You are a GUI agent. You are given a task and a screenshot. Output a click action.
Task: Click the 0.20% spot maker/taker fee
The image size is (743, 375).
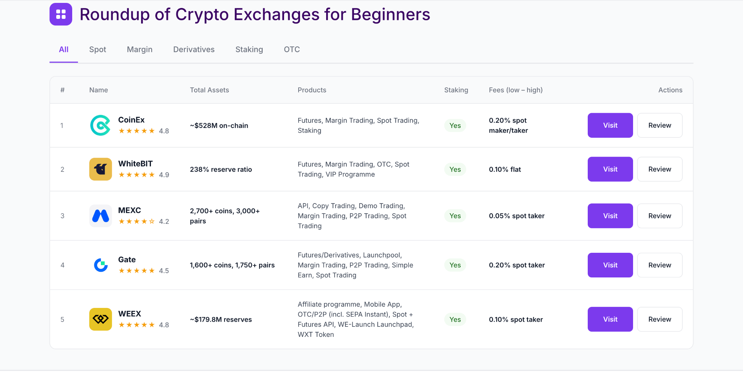pyautogui.click(x=508, y=125)
